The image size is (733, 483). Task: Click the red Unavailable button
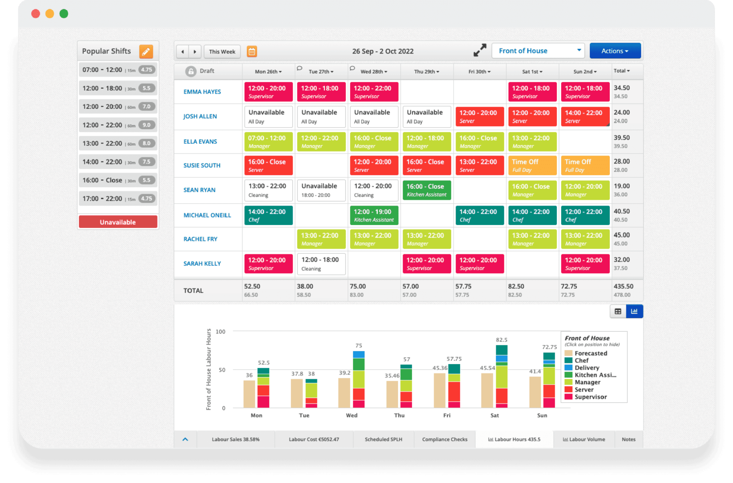click(118, 222)
